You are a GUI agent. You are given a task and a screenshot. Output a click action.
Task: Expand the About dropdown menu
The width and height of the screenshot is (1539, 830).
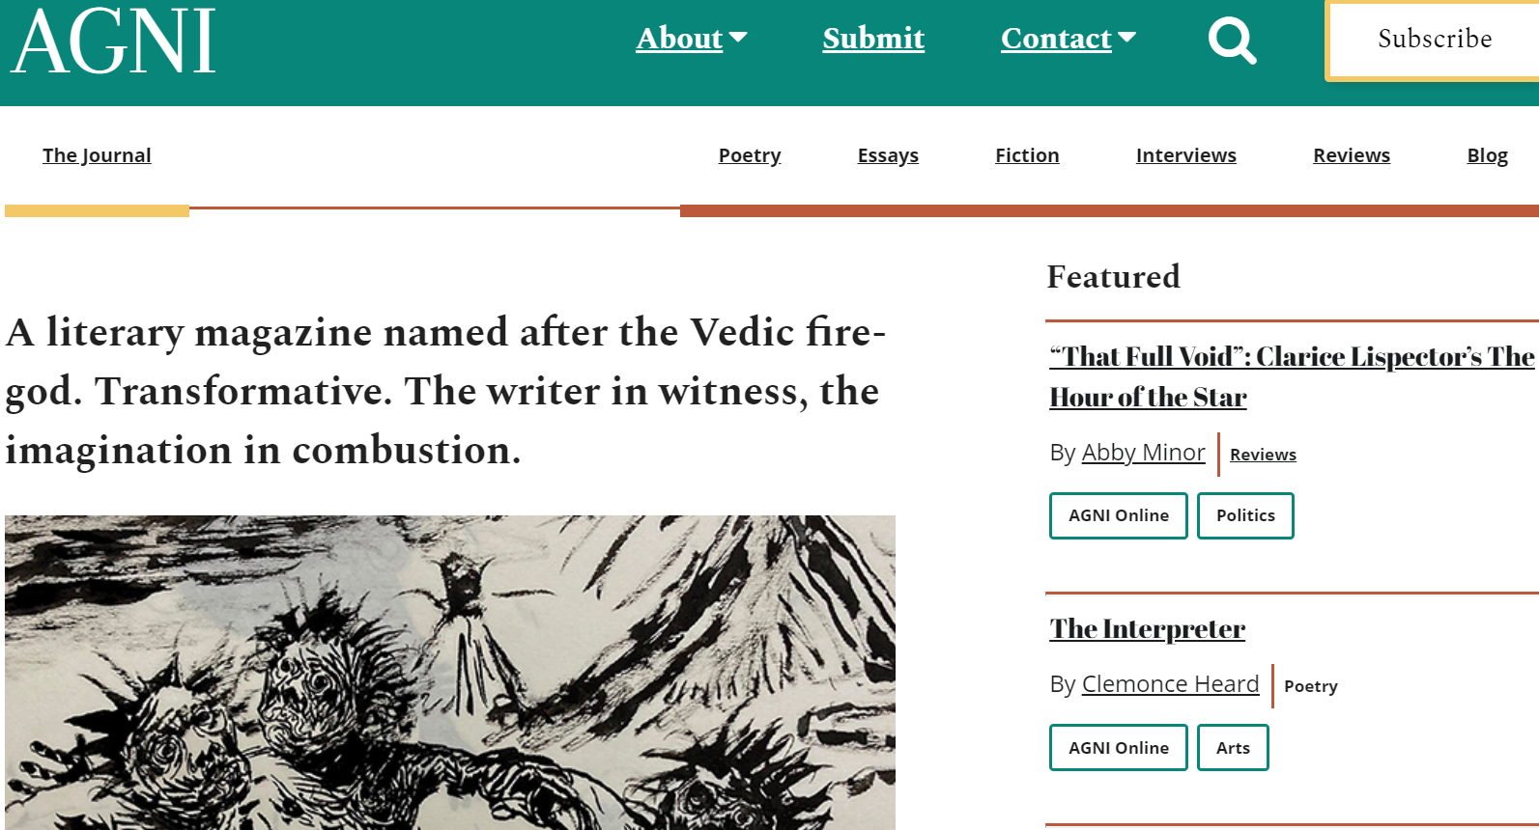pyautogui.click(x=691, y=39)
